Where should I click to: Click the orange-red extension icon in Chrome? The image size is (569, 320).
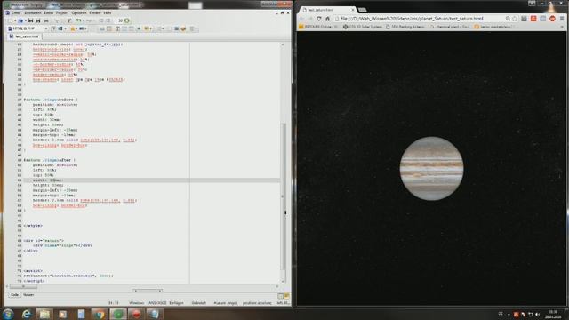pyautogui.click(x=533, y=19)
